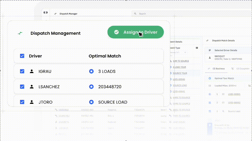Click the fullscreen brackets icon in top bar
Image resolution: width=252 pixels, height=141 pixels.
[46, 12]
